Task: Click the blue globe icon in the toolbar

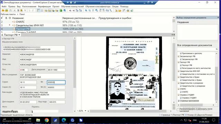Action: click(x=65, y=10)
